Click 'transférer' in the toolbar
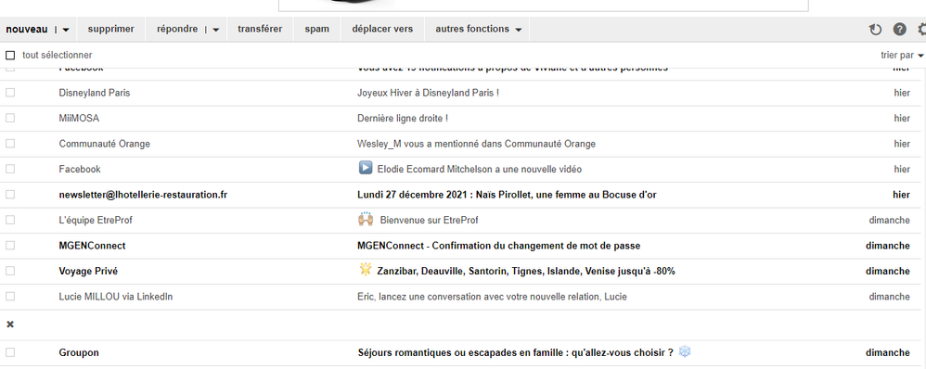926x369 pixels. coord(260,29)
